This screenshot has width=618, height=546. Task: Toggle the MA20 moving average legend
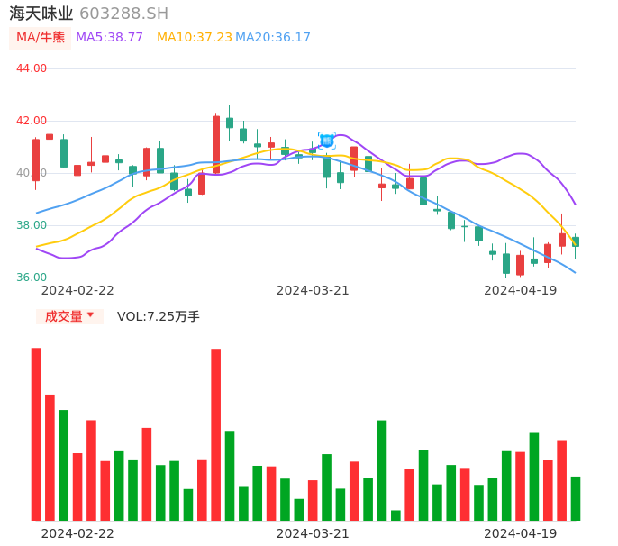[x=273, y=38]
